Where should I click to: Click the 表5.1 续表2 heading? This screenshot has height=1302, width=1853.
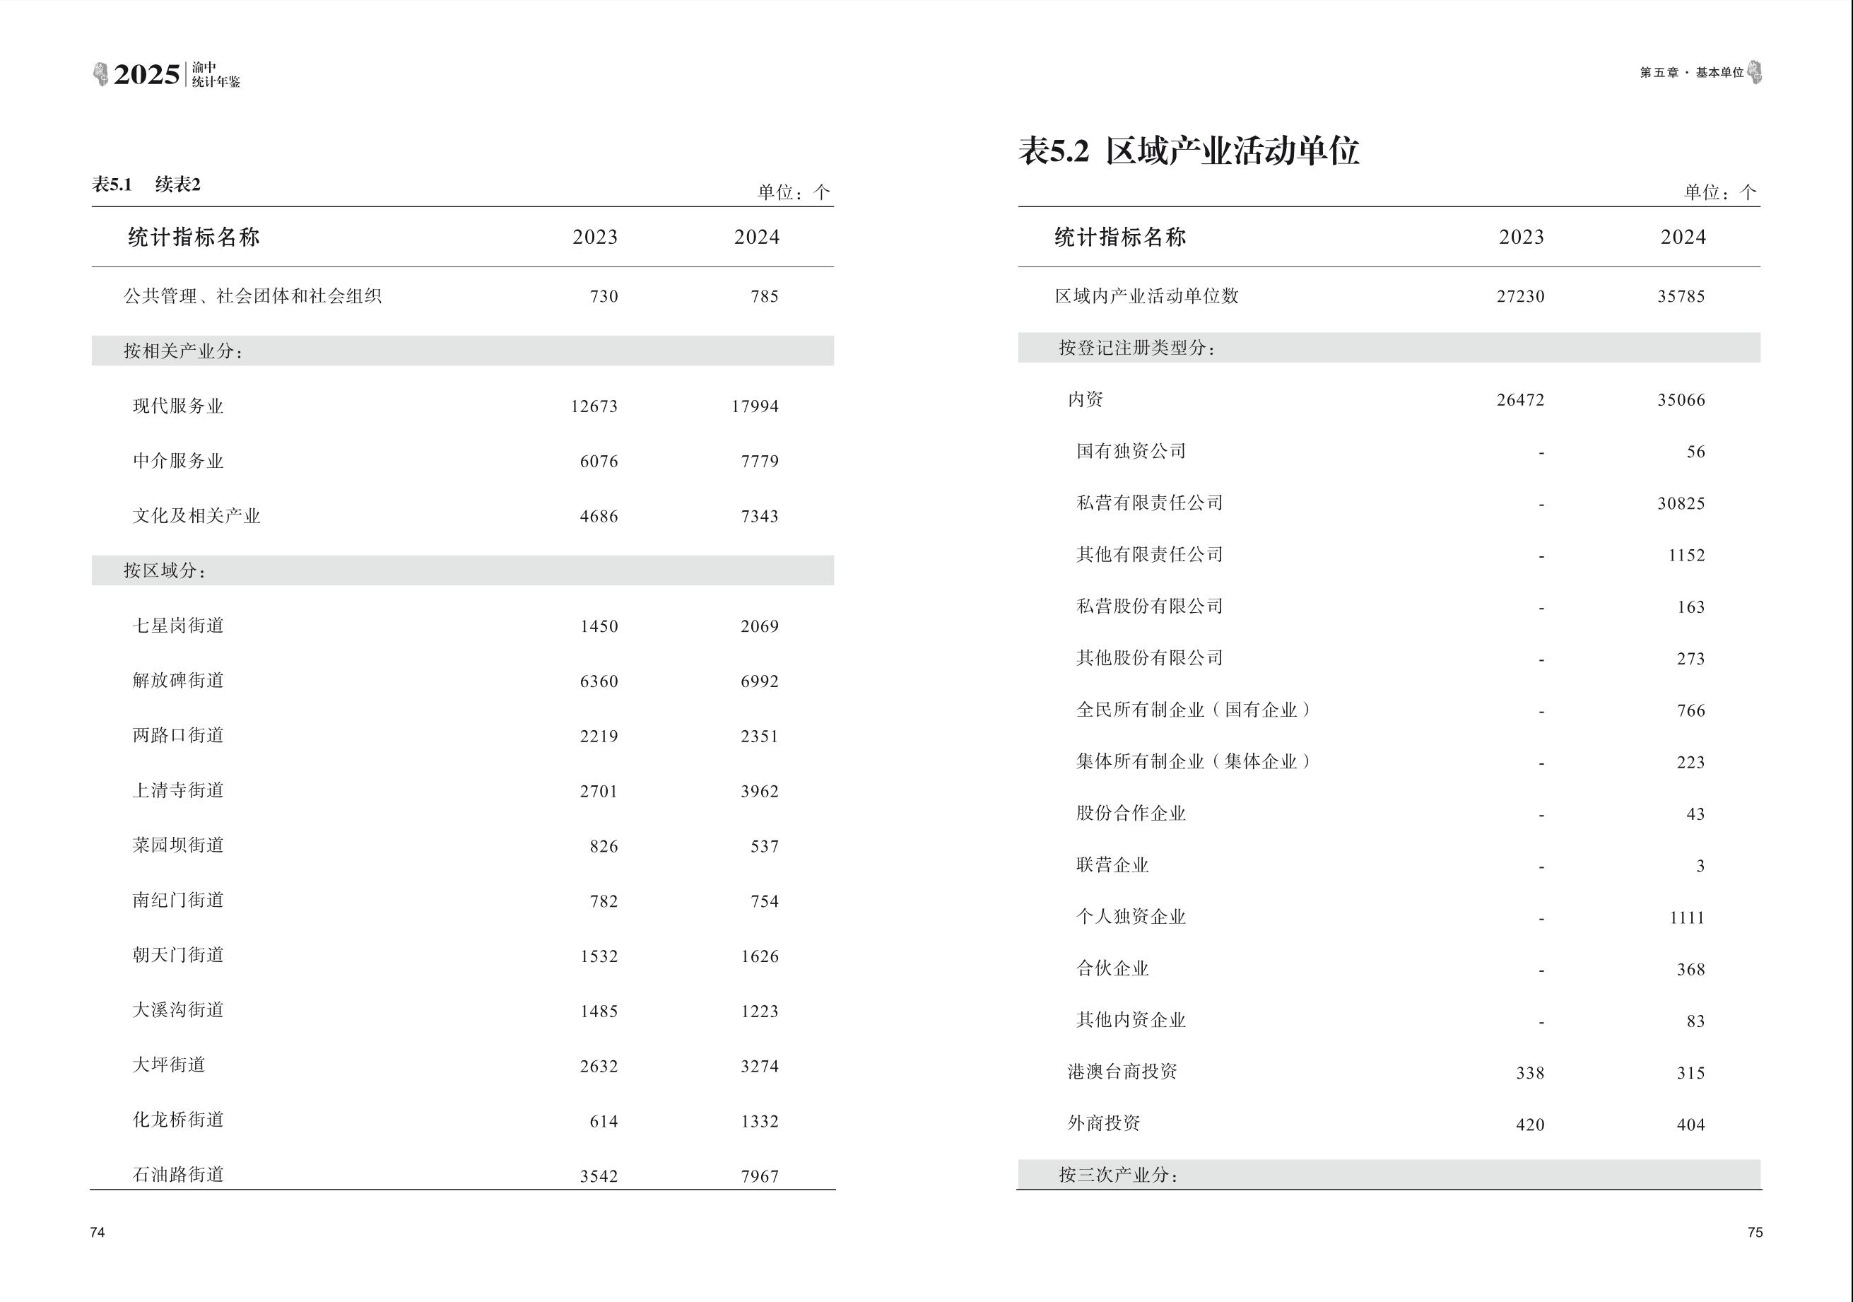(x=146, y=185)
